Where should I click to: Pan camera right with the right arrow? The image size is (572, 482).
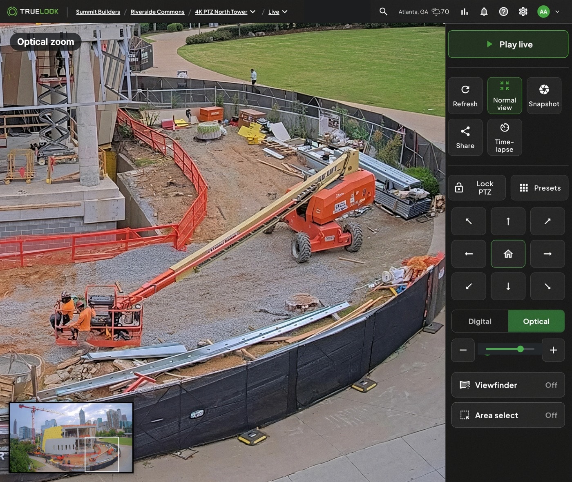tap(547, 254)
